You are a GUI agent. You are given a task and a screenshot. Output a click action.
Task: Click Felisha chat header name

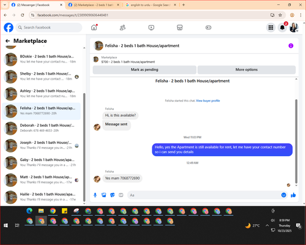coord(142,46)
